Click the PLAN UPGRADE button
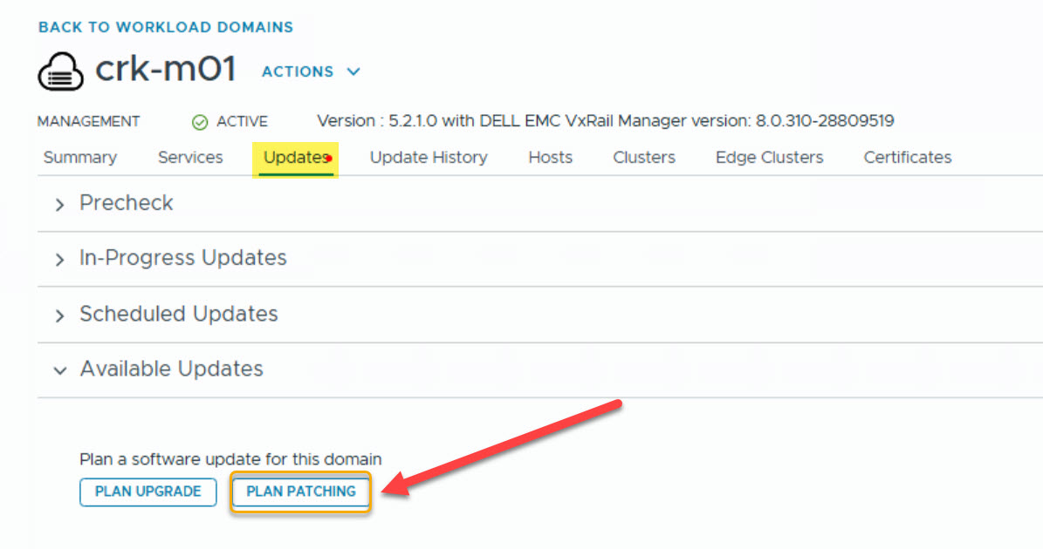The height and width of the screenshot is (549, 1043). (x=148, y=491)
